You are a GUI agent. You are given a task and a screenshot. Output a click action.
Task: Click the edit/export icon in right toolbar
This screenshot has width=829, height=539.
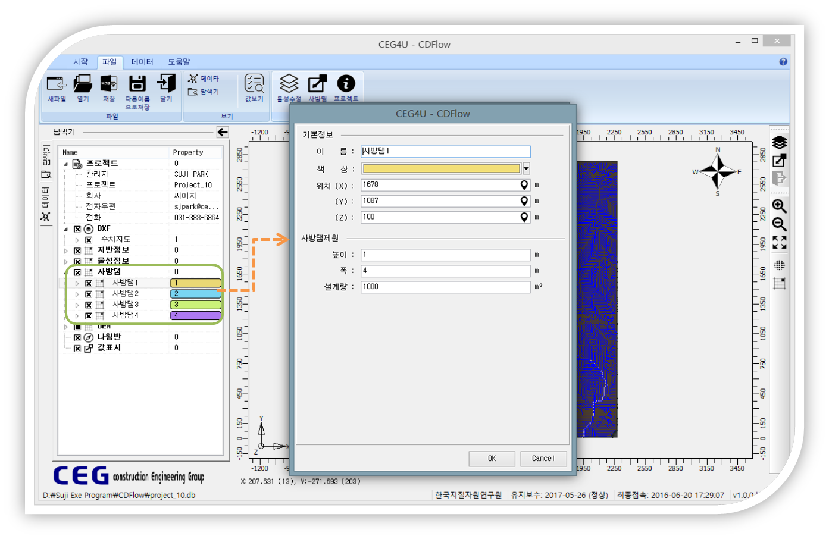point(779,161)
